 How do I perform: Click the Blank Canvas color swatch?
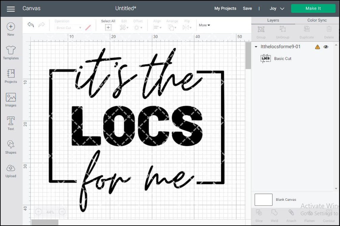tap(263, 199)
